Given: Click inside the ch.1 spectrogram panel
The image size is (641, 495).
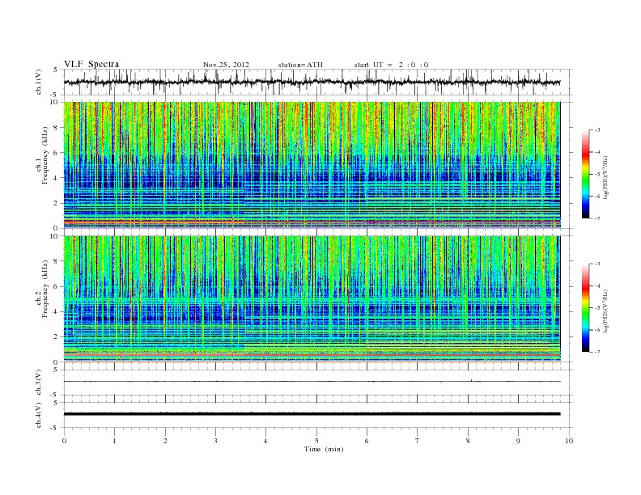Looking at the screenshot, I should (x=312, y=165).
